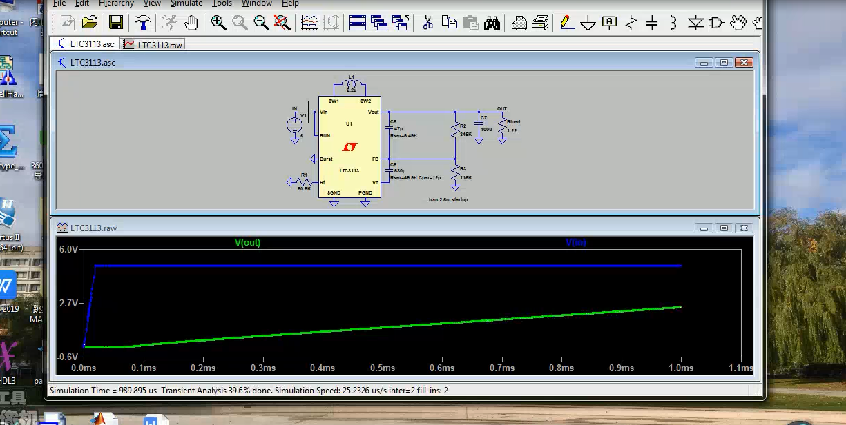Viewport: 846px width, 425px height.
Task: Open the View menu
Action: pyautogui.click(x=152, y=3)
